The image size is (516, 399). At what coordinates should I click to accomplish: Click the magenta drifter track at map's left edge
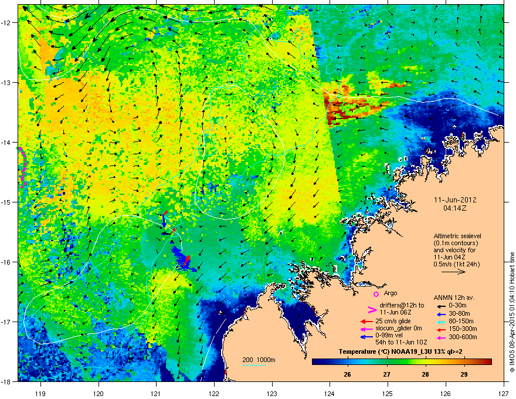(22, 167)
